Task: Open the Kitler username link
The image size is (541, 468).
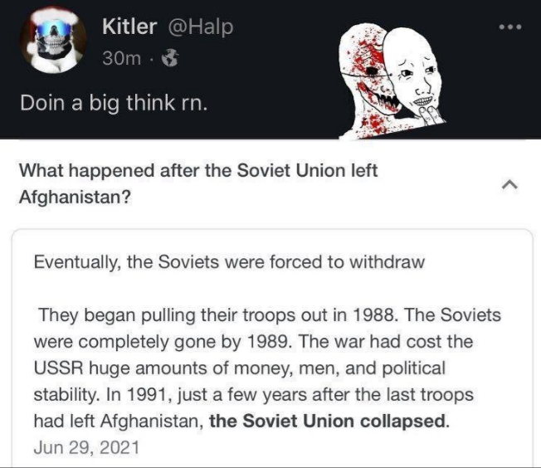Action: click(129, 27)
